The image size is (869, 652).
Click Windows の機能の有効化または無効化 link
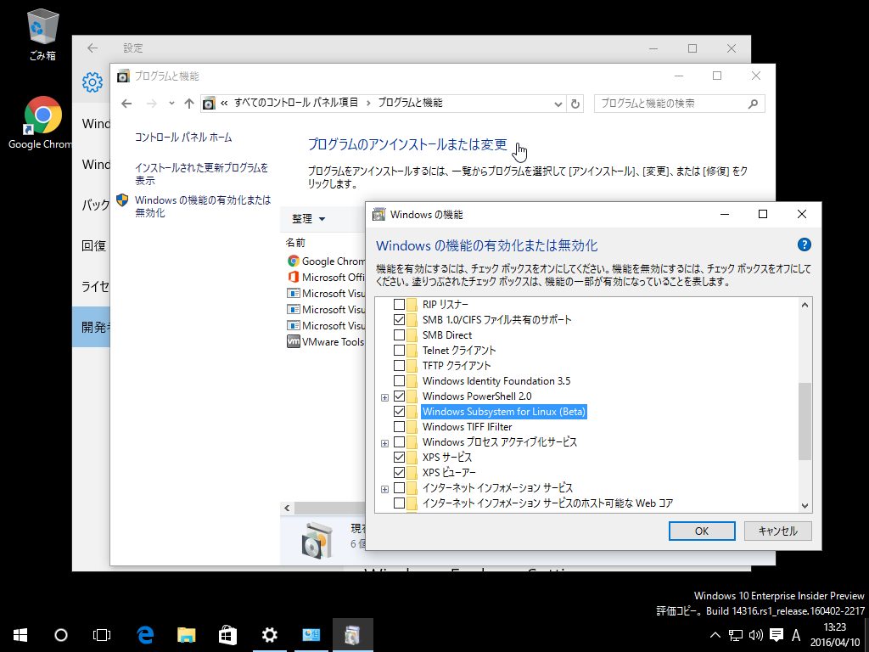(203, 206)
